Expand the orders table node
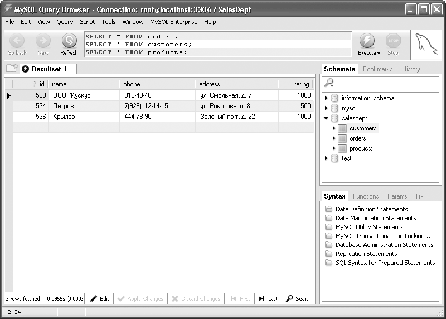Viewport: 446px width, 319px height. (334, 138)
